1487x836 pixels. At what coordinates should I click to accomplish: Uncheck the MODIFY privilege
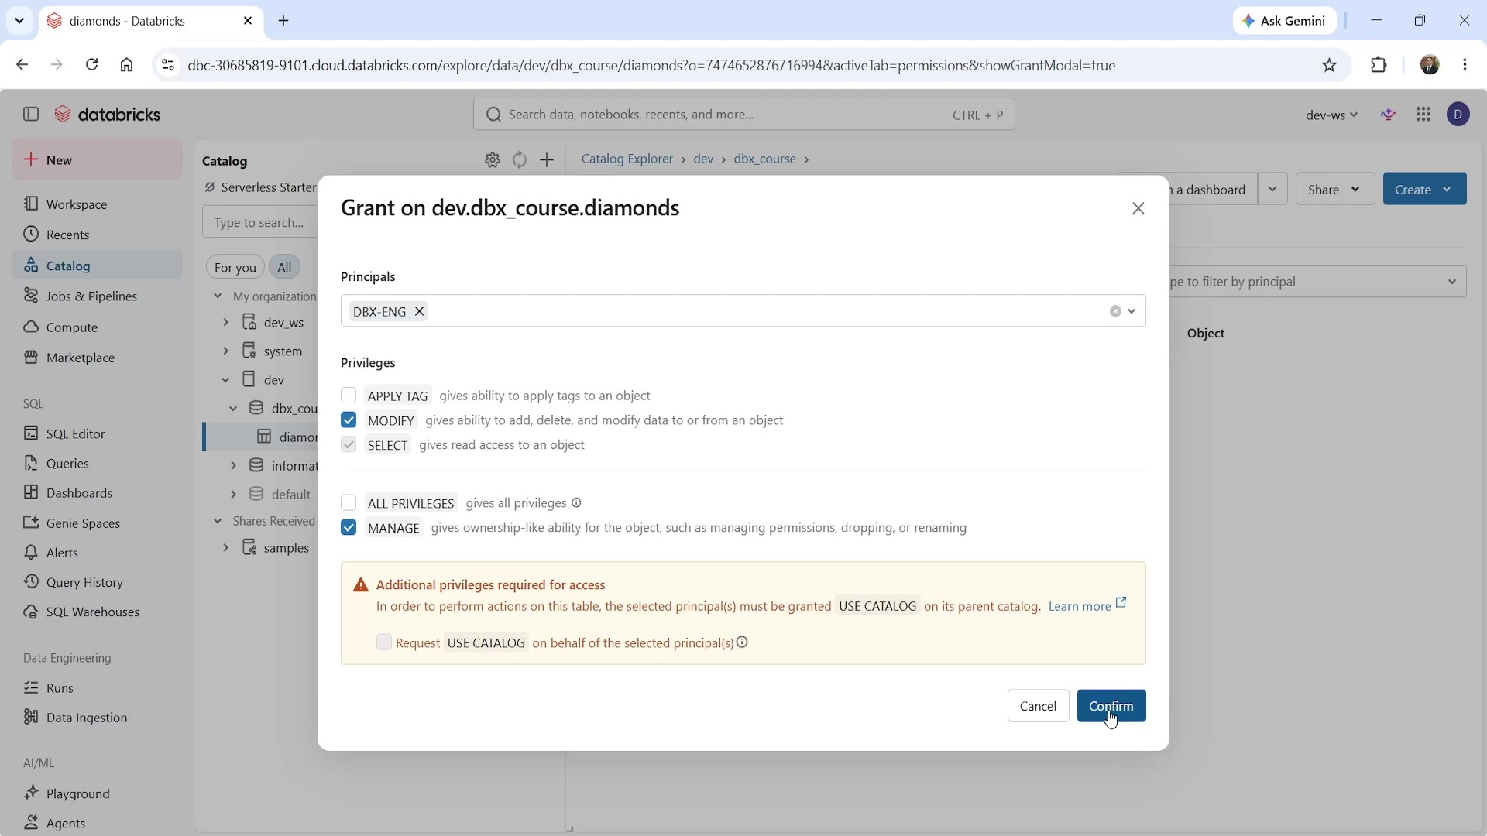[349, 420]
